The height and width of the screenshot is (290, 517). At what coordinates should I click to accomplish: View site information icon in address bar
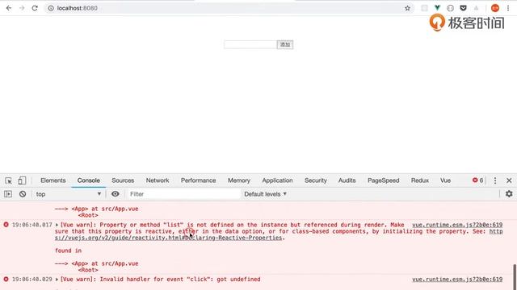pyautogui.click(x=51, y=8)
